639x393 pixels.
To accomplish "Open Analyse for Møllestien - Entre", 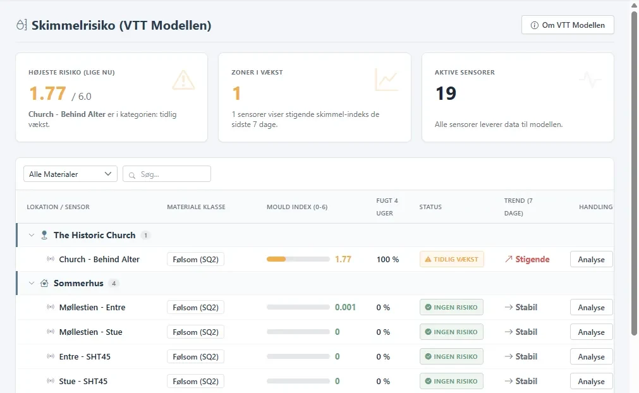I will (x=592, y=308).
